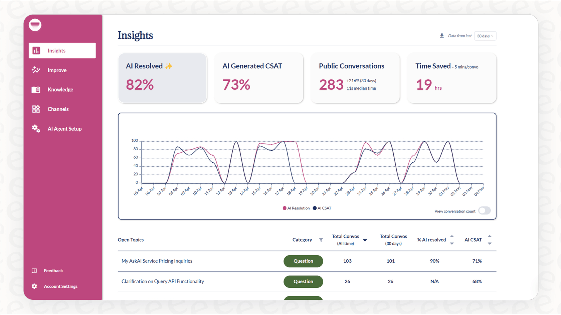Viewport: 561px width, 315px height.
Task: Open AI Agent Setup gears icon
Action: (36, 128)
